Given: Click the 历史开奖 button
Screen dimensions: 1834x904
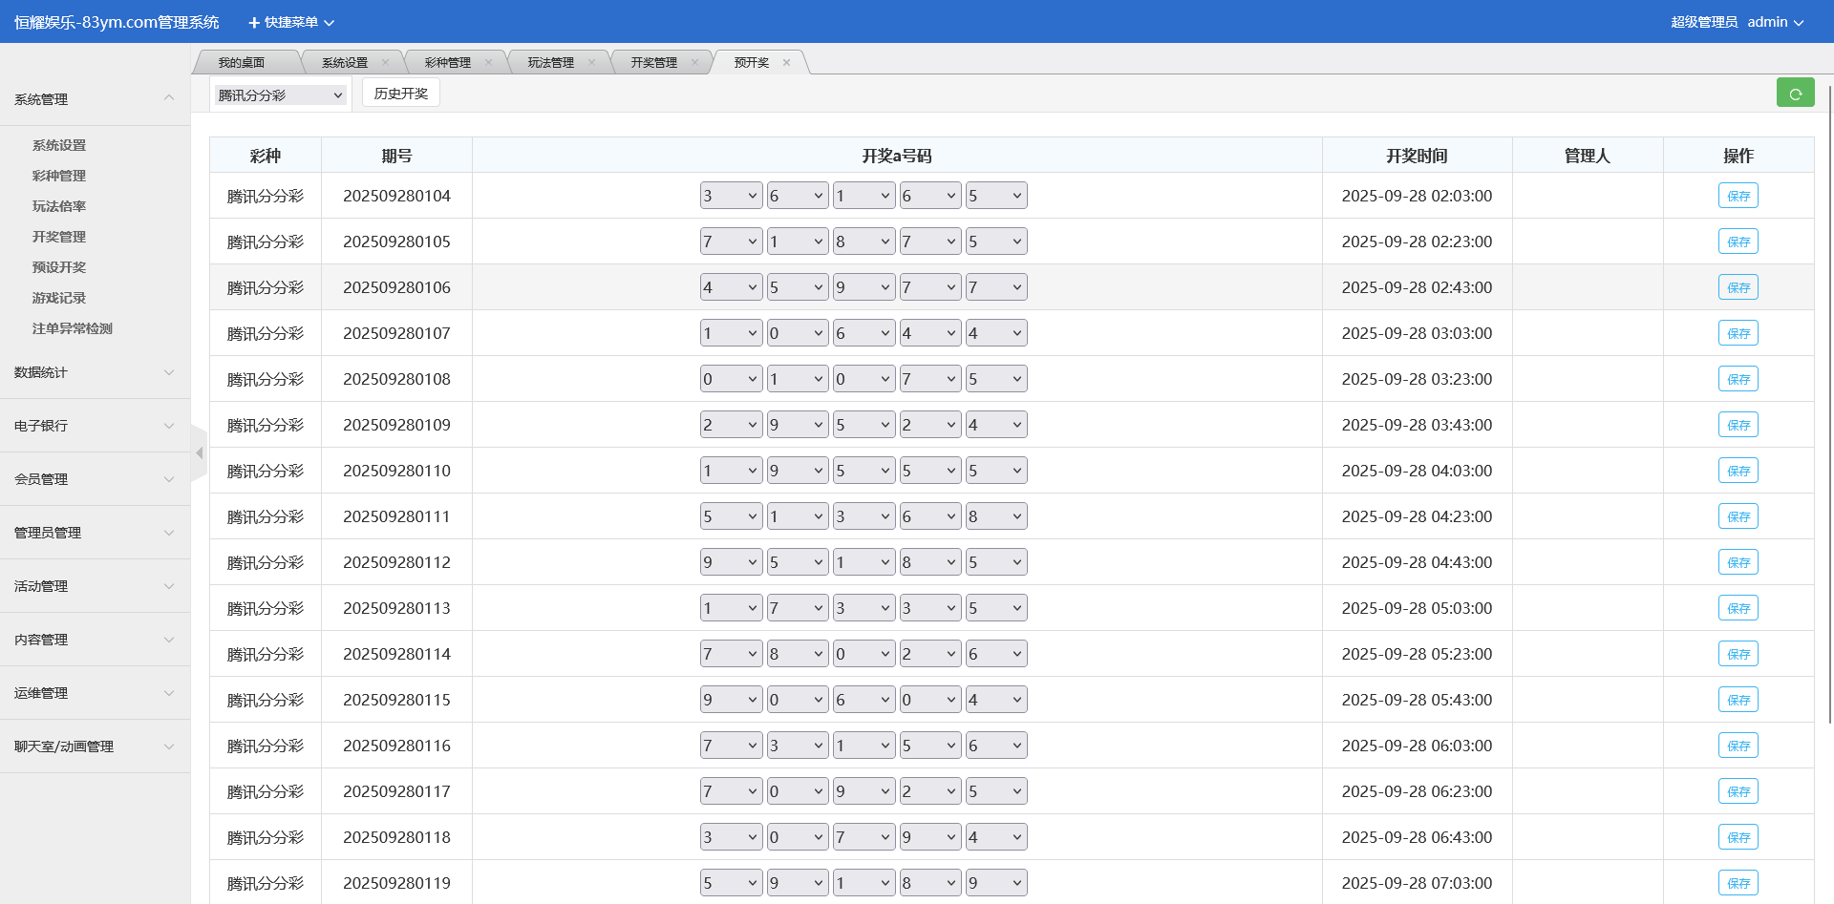Looking at the screenshot, I should click(400, 94).
